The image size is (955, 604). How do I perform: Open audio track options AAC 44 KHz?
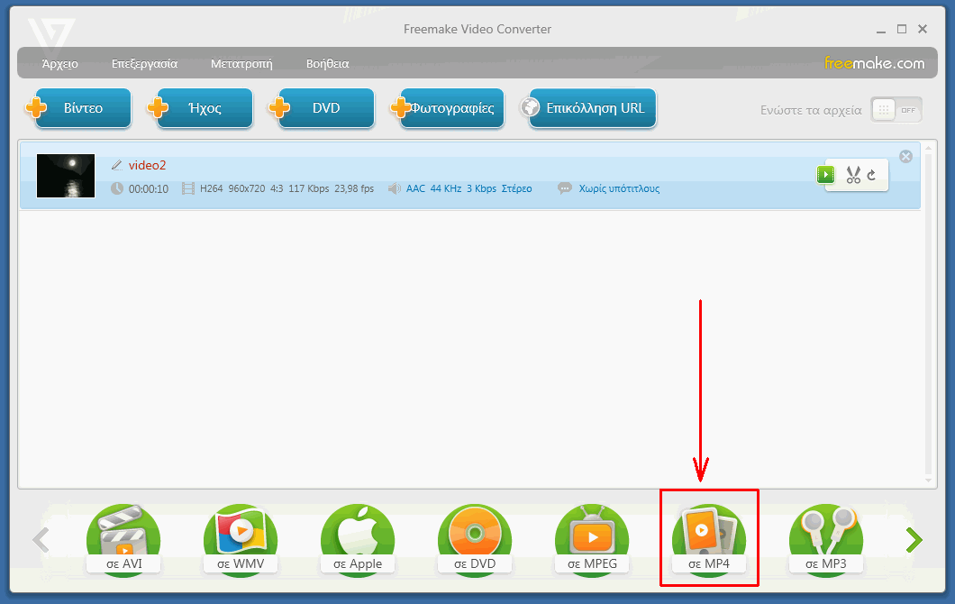coord(433,188)
